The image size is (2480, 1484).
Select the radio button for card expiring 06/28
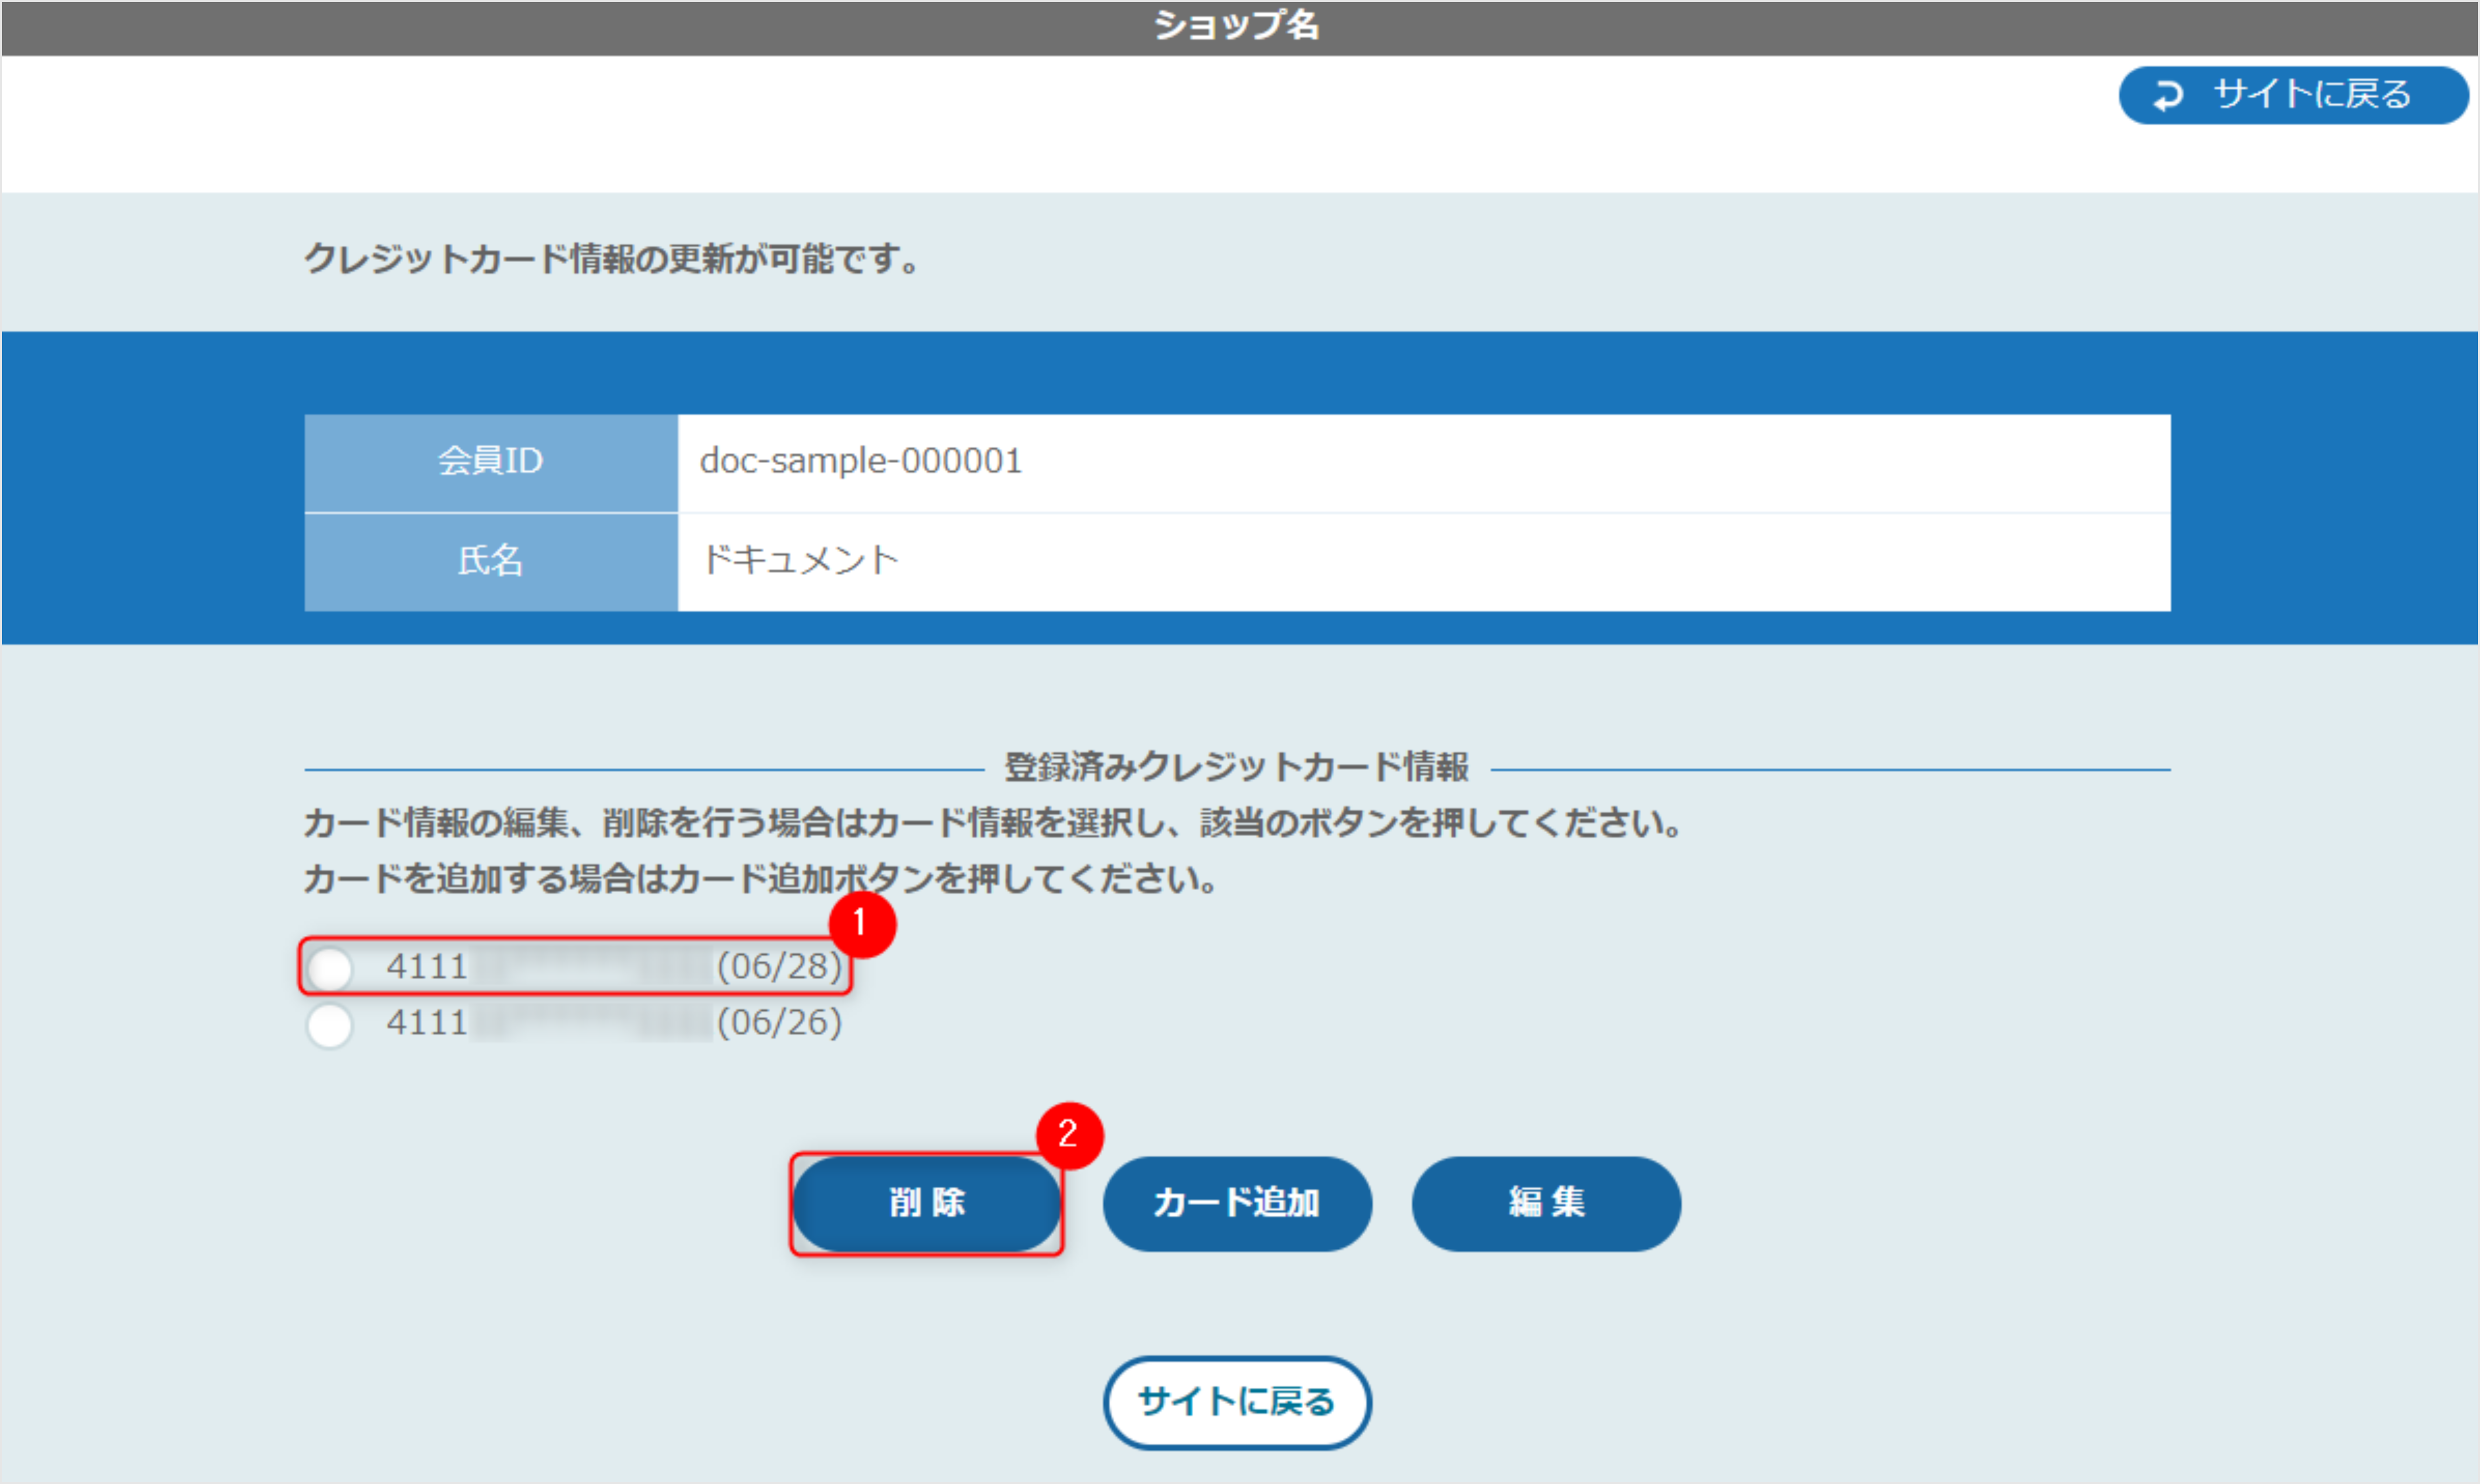click(330, 967)
